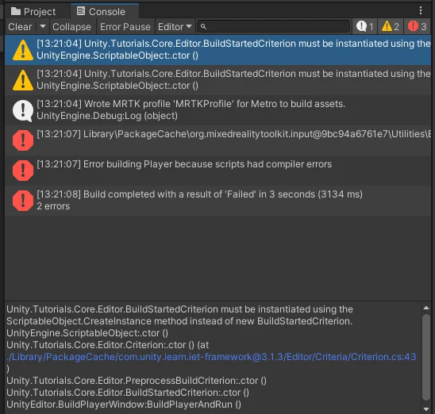
Task: Click the second warning triangle icon
Action: (x=23, y=80)
